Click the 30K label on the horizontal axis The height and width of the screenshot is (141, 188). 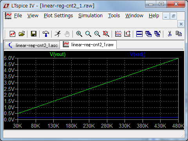(18, 126)
